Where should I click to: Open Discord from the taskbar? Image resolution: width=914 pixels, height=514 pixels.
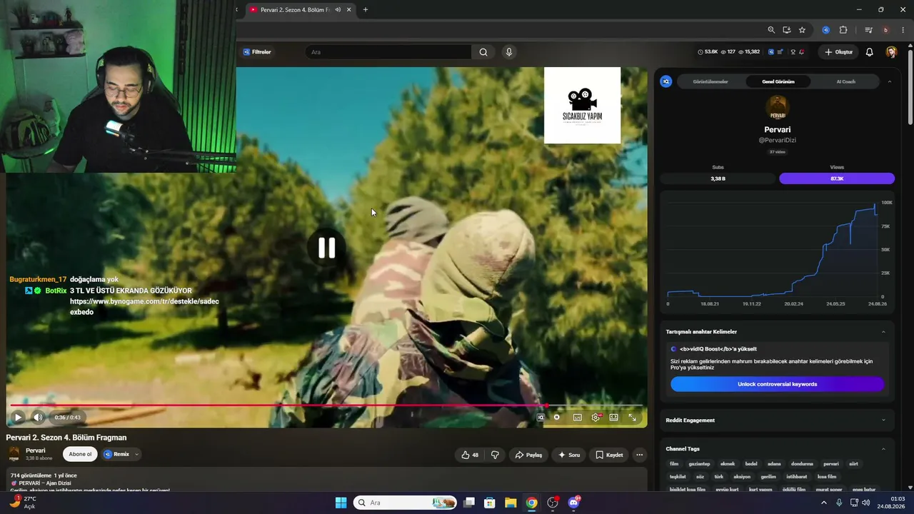[x=573, y=503]
